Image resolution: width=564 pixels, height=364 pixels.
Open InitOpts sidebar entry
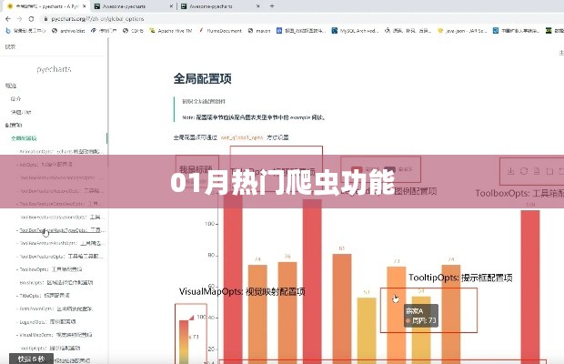(45, 165)
